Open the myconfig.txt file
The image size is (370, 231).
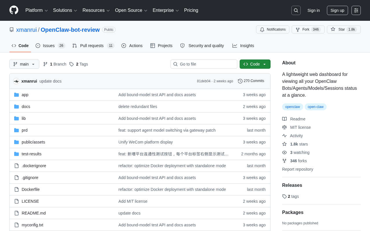click(x=32, y=225)
